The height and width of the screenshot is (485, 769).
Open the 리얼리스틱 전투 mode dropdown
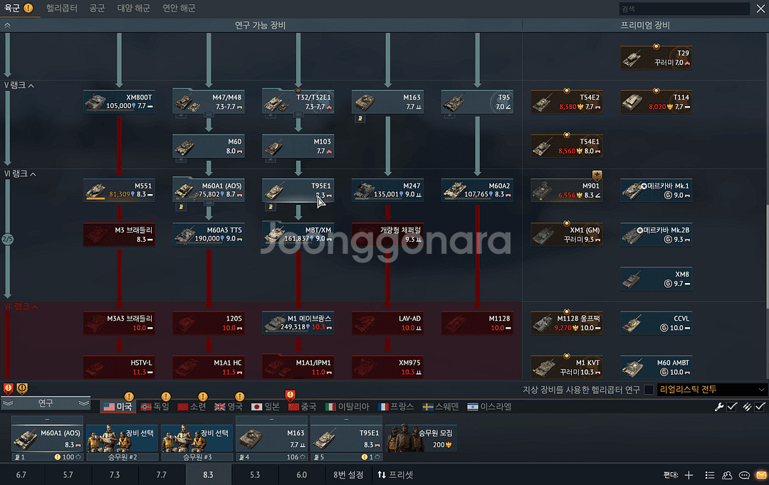pos(711,390)
